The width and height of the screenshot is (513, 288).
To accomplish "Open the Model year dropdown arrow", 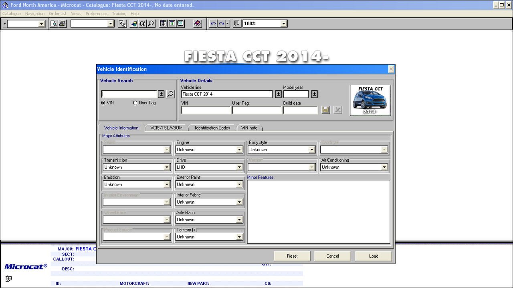I will 315,94.
